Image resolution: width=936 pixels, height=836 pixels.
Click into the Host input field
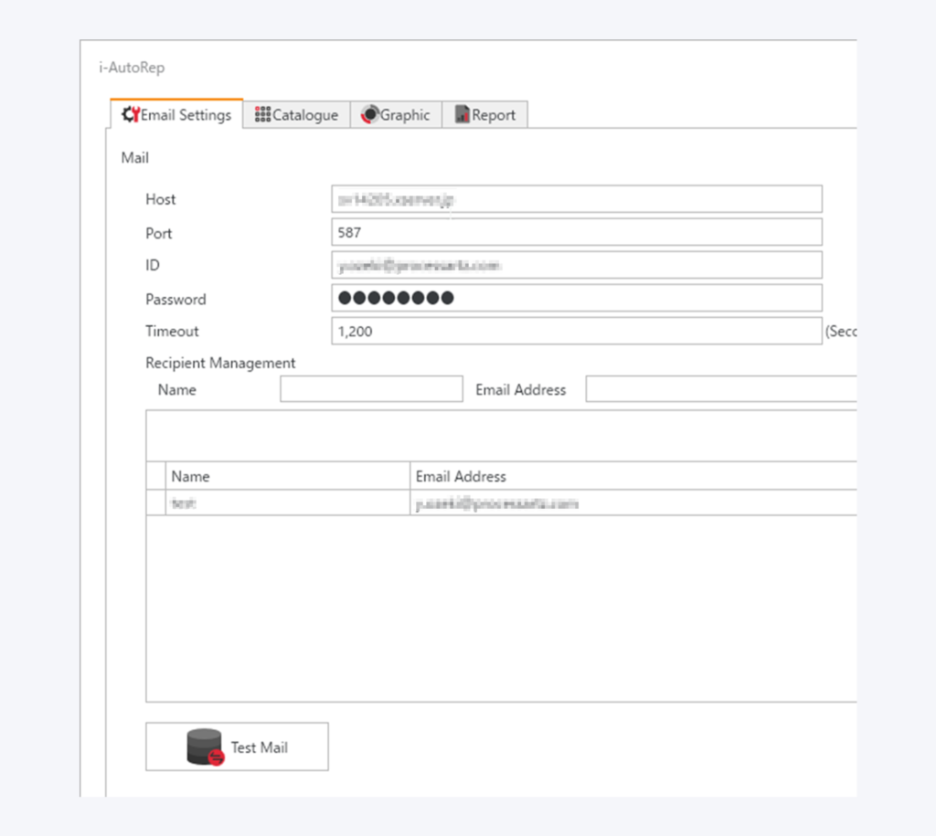[x=576, y=199]
